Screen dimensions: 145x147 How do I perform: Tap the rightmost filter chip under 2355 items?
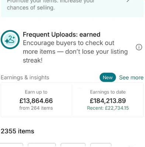101,145
